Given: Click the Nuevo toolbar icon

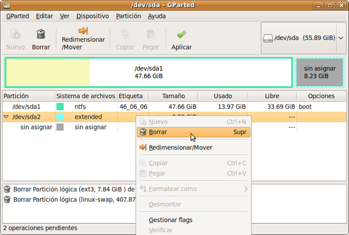Looking at the screenshot, I should point(15,34).
